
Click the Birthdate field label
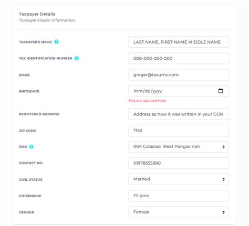click(29, 91)
